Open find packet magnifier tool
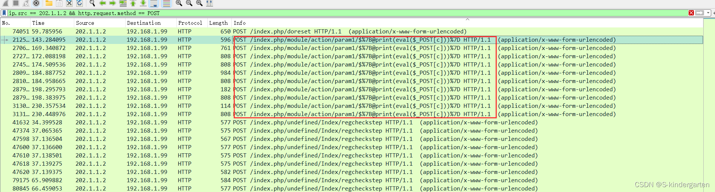Screen dimensions: 715x192 tap(92, 3)
